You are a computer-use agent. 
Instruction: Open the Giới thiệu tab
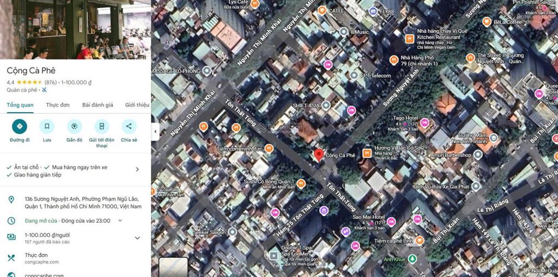pyautogui.click(x=137, y=105)
